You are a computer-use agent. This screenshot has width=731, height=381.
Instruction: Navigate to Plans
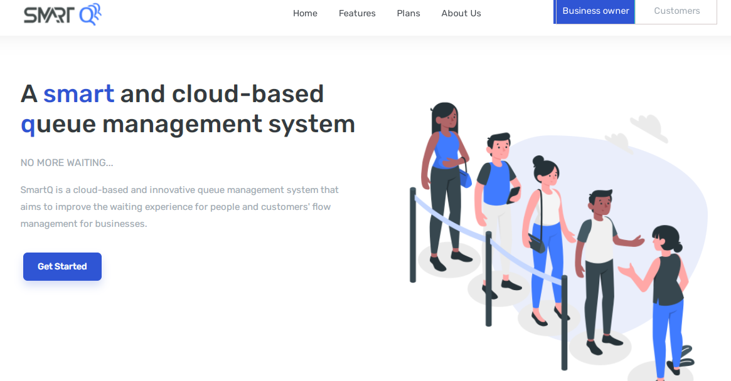pos(408,13)
